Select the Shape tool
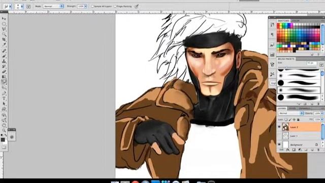This screenshot has width=325, height=183. tap(4, 109)
